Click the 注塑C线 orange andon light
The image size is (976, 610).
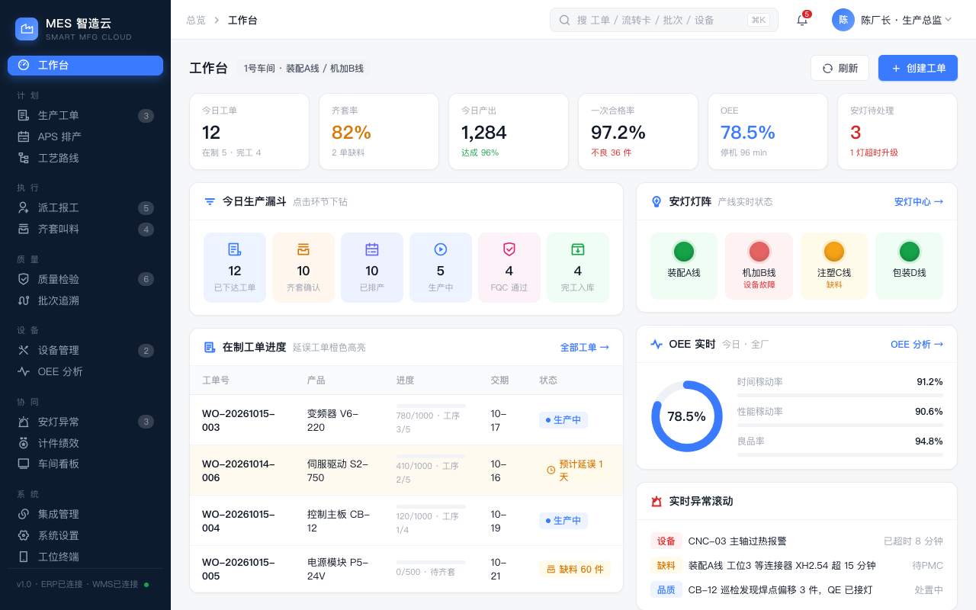(834, 252)
